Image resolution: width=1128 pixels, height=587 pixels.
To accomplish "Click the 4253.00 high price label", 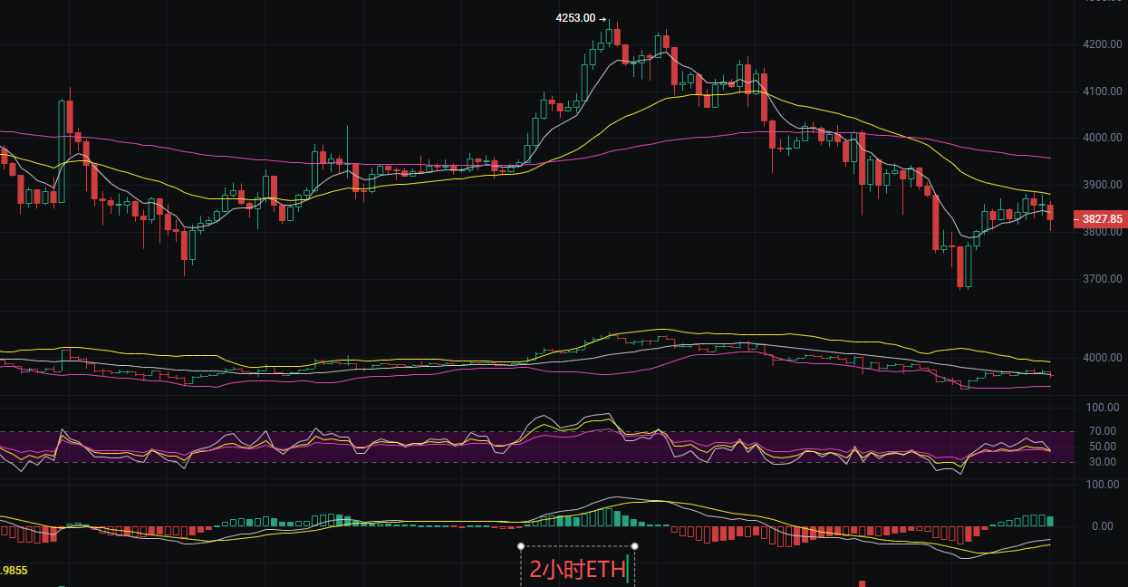I will [x=575, y=18].
